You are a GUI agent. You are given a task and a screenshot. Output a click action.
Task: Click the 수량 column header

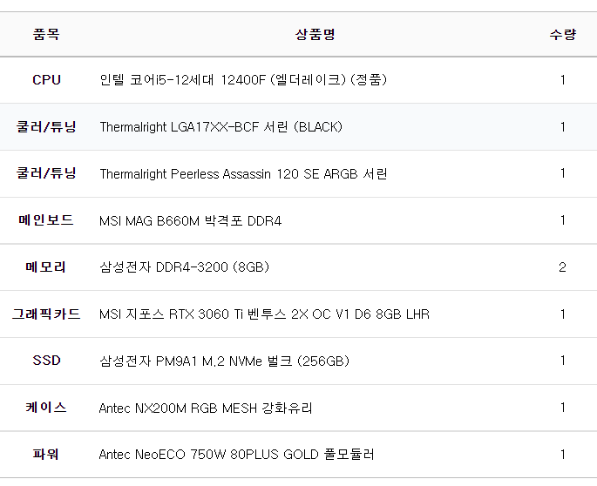[562, 35]
